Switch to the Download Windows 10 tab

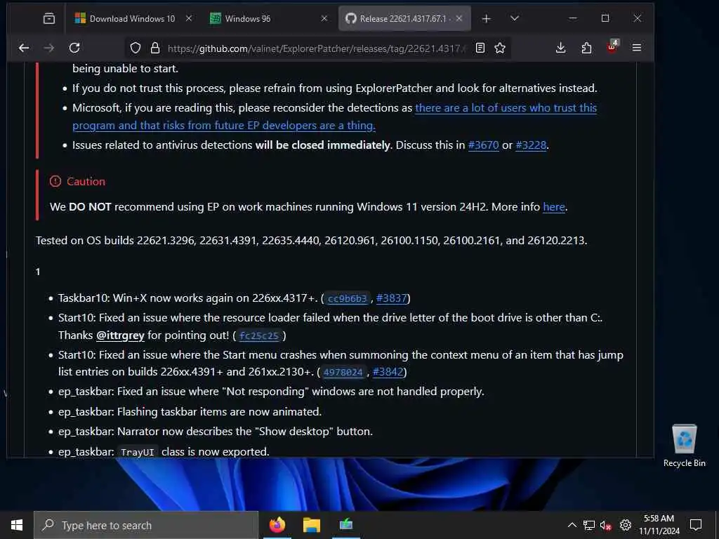pyautogui.click(x=132, y=19)
